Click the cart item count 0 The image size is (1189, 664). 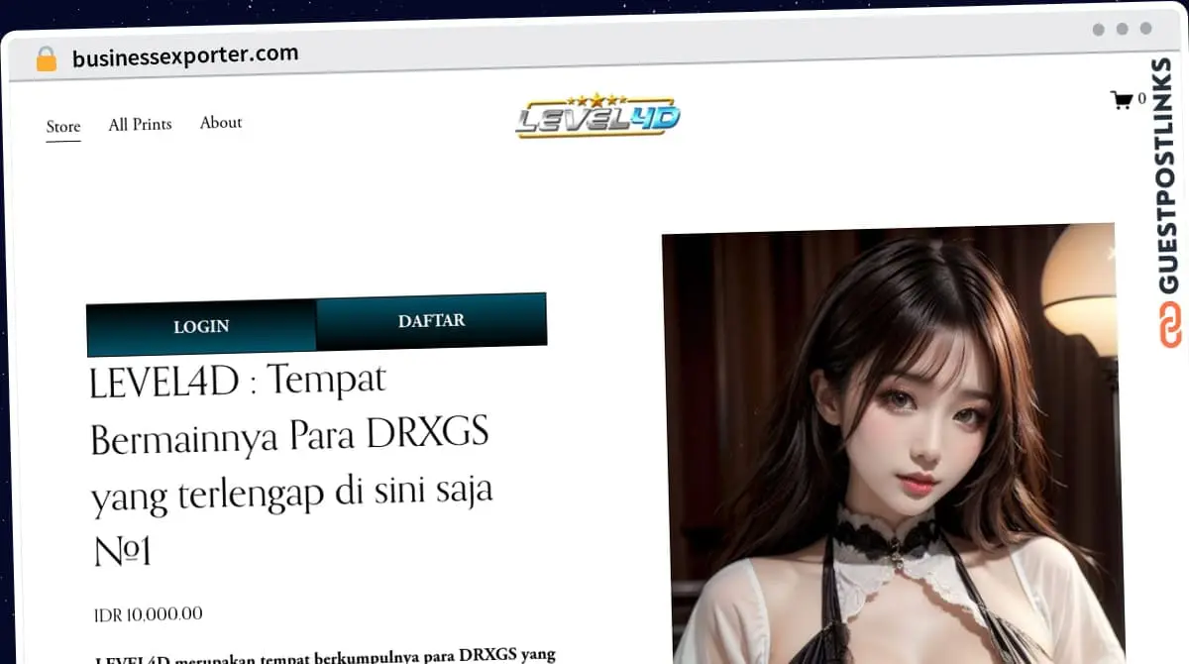click(1142, 98)
